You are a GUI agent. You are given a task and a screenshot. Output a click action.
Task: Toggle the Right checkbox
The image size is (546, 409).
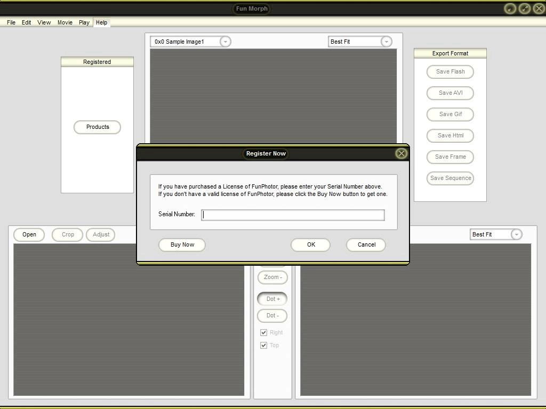[263, 332]
